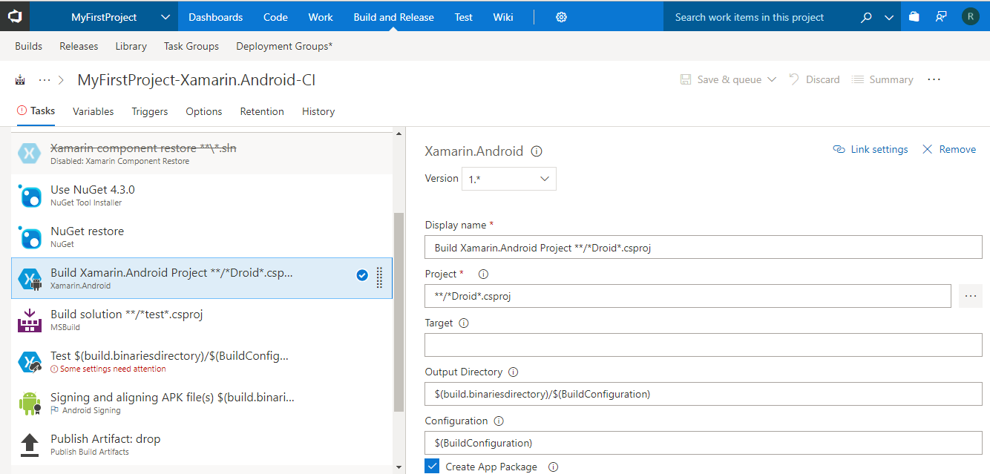This screenshot has height=474, width=990.
Task: Open the Test hub
Action: pyautogui.click(x=464, y=17)
